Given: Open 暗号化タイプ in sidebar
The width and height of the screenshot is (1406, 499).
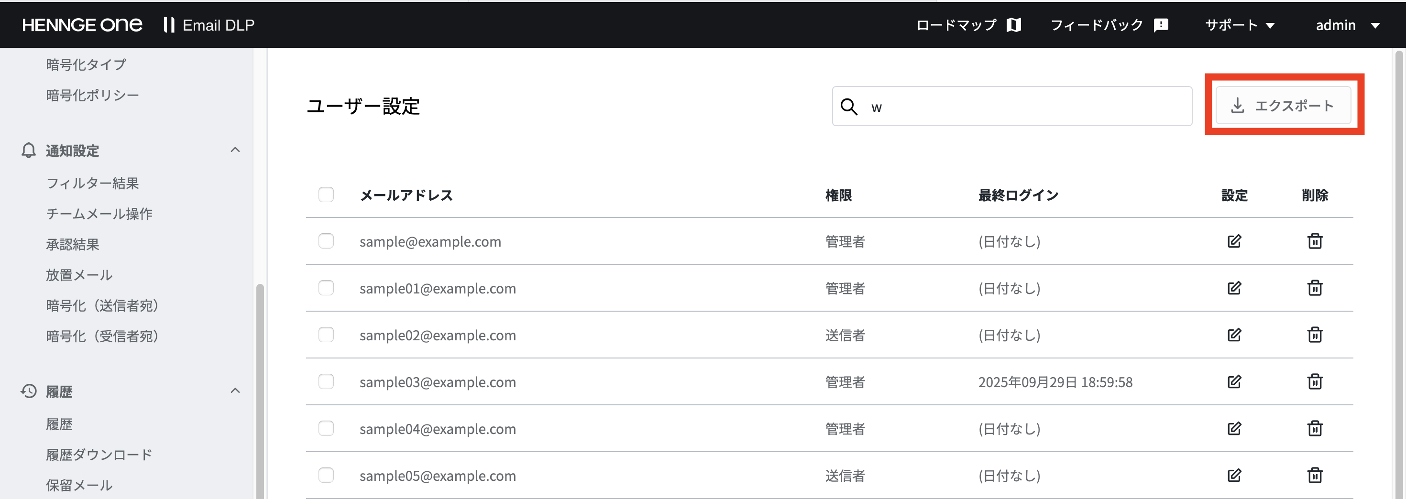Looking at the screenshot, I should [86, 65].
